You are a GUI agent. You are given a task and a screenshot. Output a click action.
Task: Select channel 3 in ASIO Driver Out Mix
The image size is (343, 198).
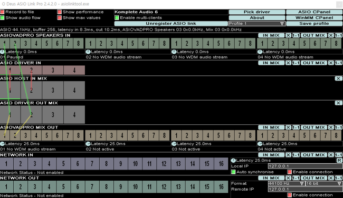coord(53,115)
